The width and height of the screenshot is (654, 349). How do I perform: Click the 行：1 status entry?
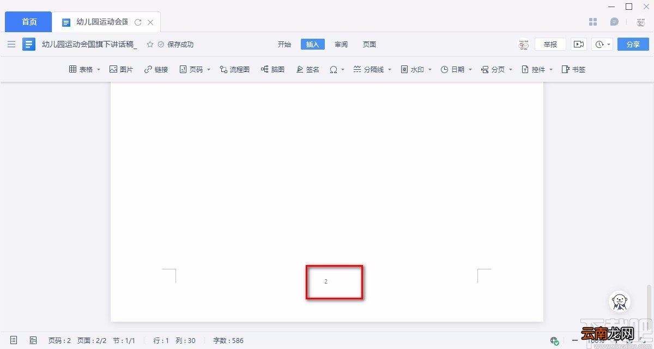coord(161,340)
